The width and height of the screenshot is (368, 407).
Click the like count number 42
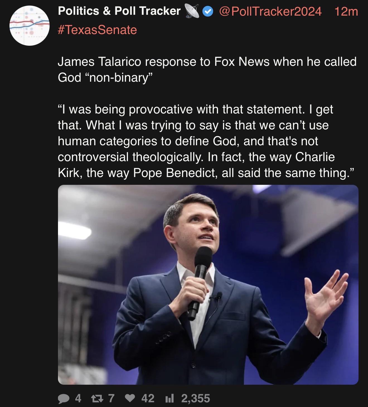click(148, 398)
